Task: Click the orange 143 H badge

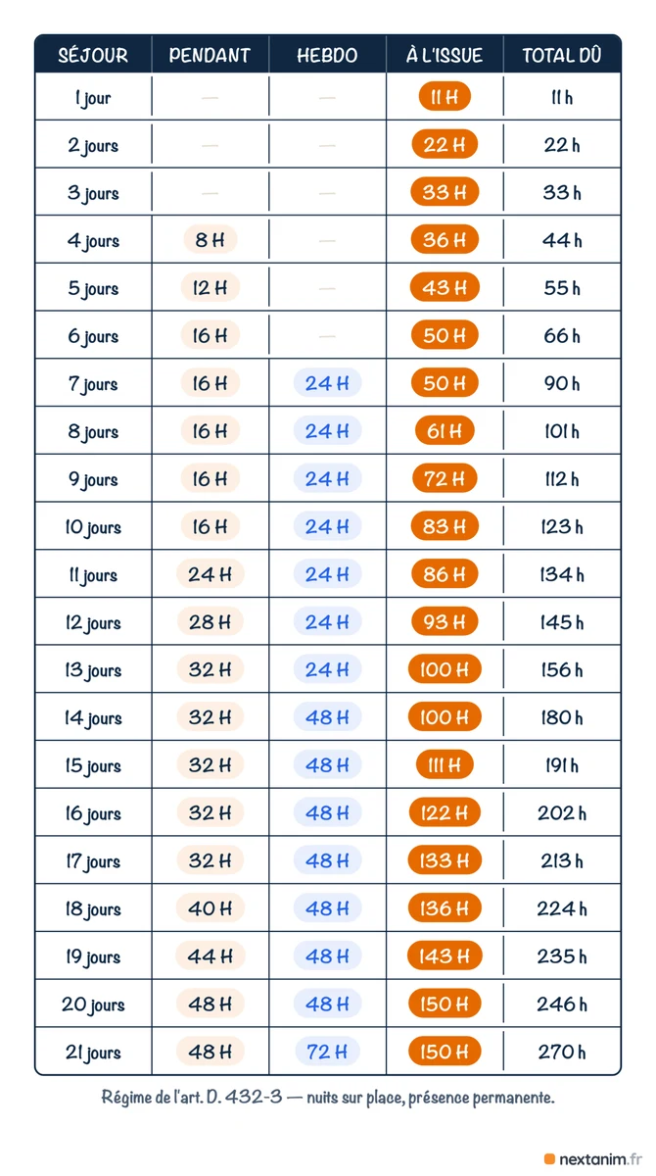Action: pyautogui.click(x=445, y=957)
